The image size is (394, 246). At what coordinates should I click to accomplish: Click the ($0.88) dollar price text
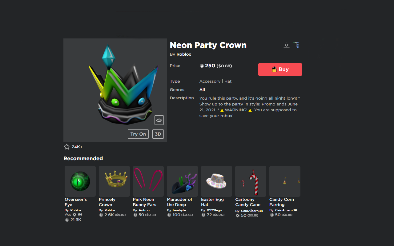click(224, 66)
